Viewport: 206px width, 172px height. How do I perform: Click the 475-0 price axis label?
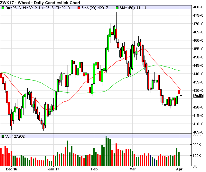198,15
